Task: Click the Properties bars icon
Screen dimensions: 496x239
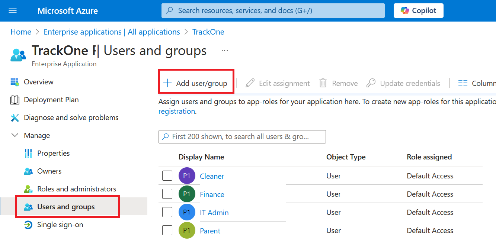Action: tap(28, 154)
